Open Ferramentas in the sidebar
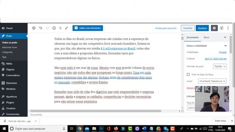The width and height of the screenshot is (235, 132). coord(13,114)
